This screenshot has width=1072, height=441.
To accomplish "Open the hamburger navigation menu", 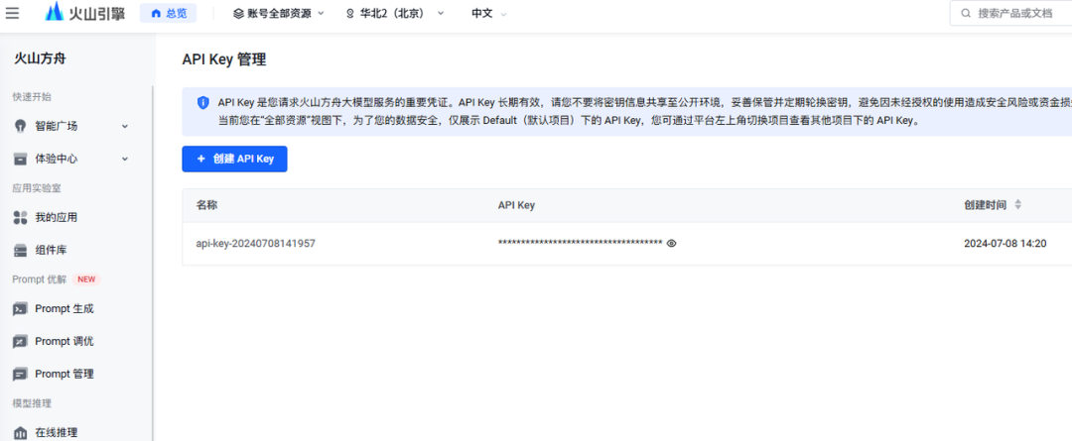I will [x=12, y=13].
